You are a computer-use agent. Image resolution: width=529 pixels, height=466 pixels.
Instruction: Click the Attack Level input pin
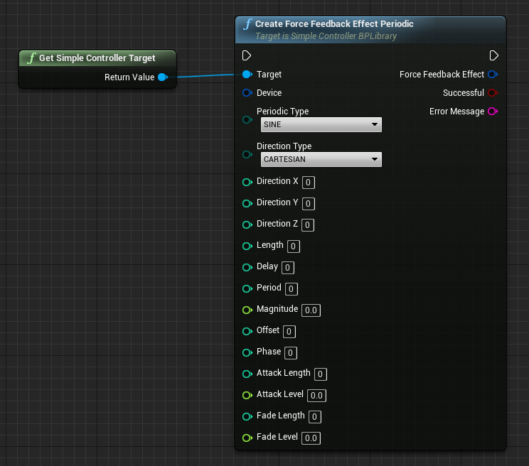click(247, 395)
